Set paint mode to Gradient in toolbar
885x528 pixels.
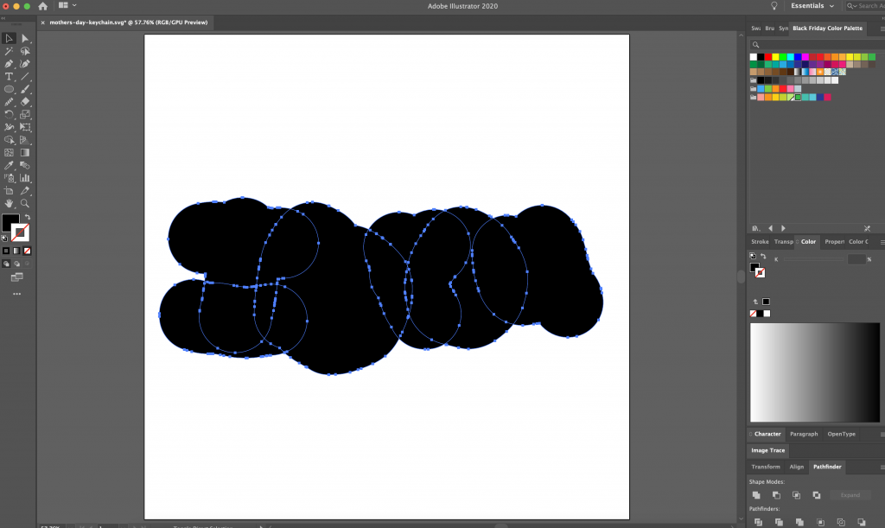tap(16, 251)
